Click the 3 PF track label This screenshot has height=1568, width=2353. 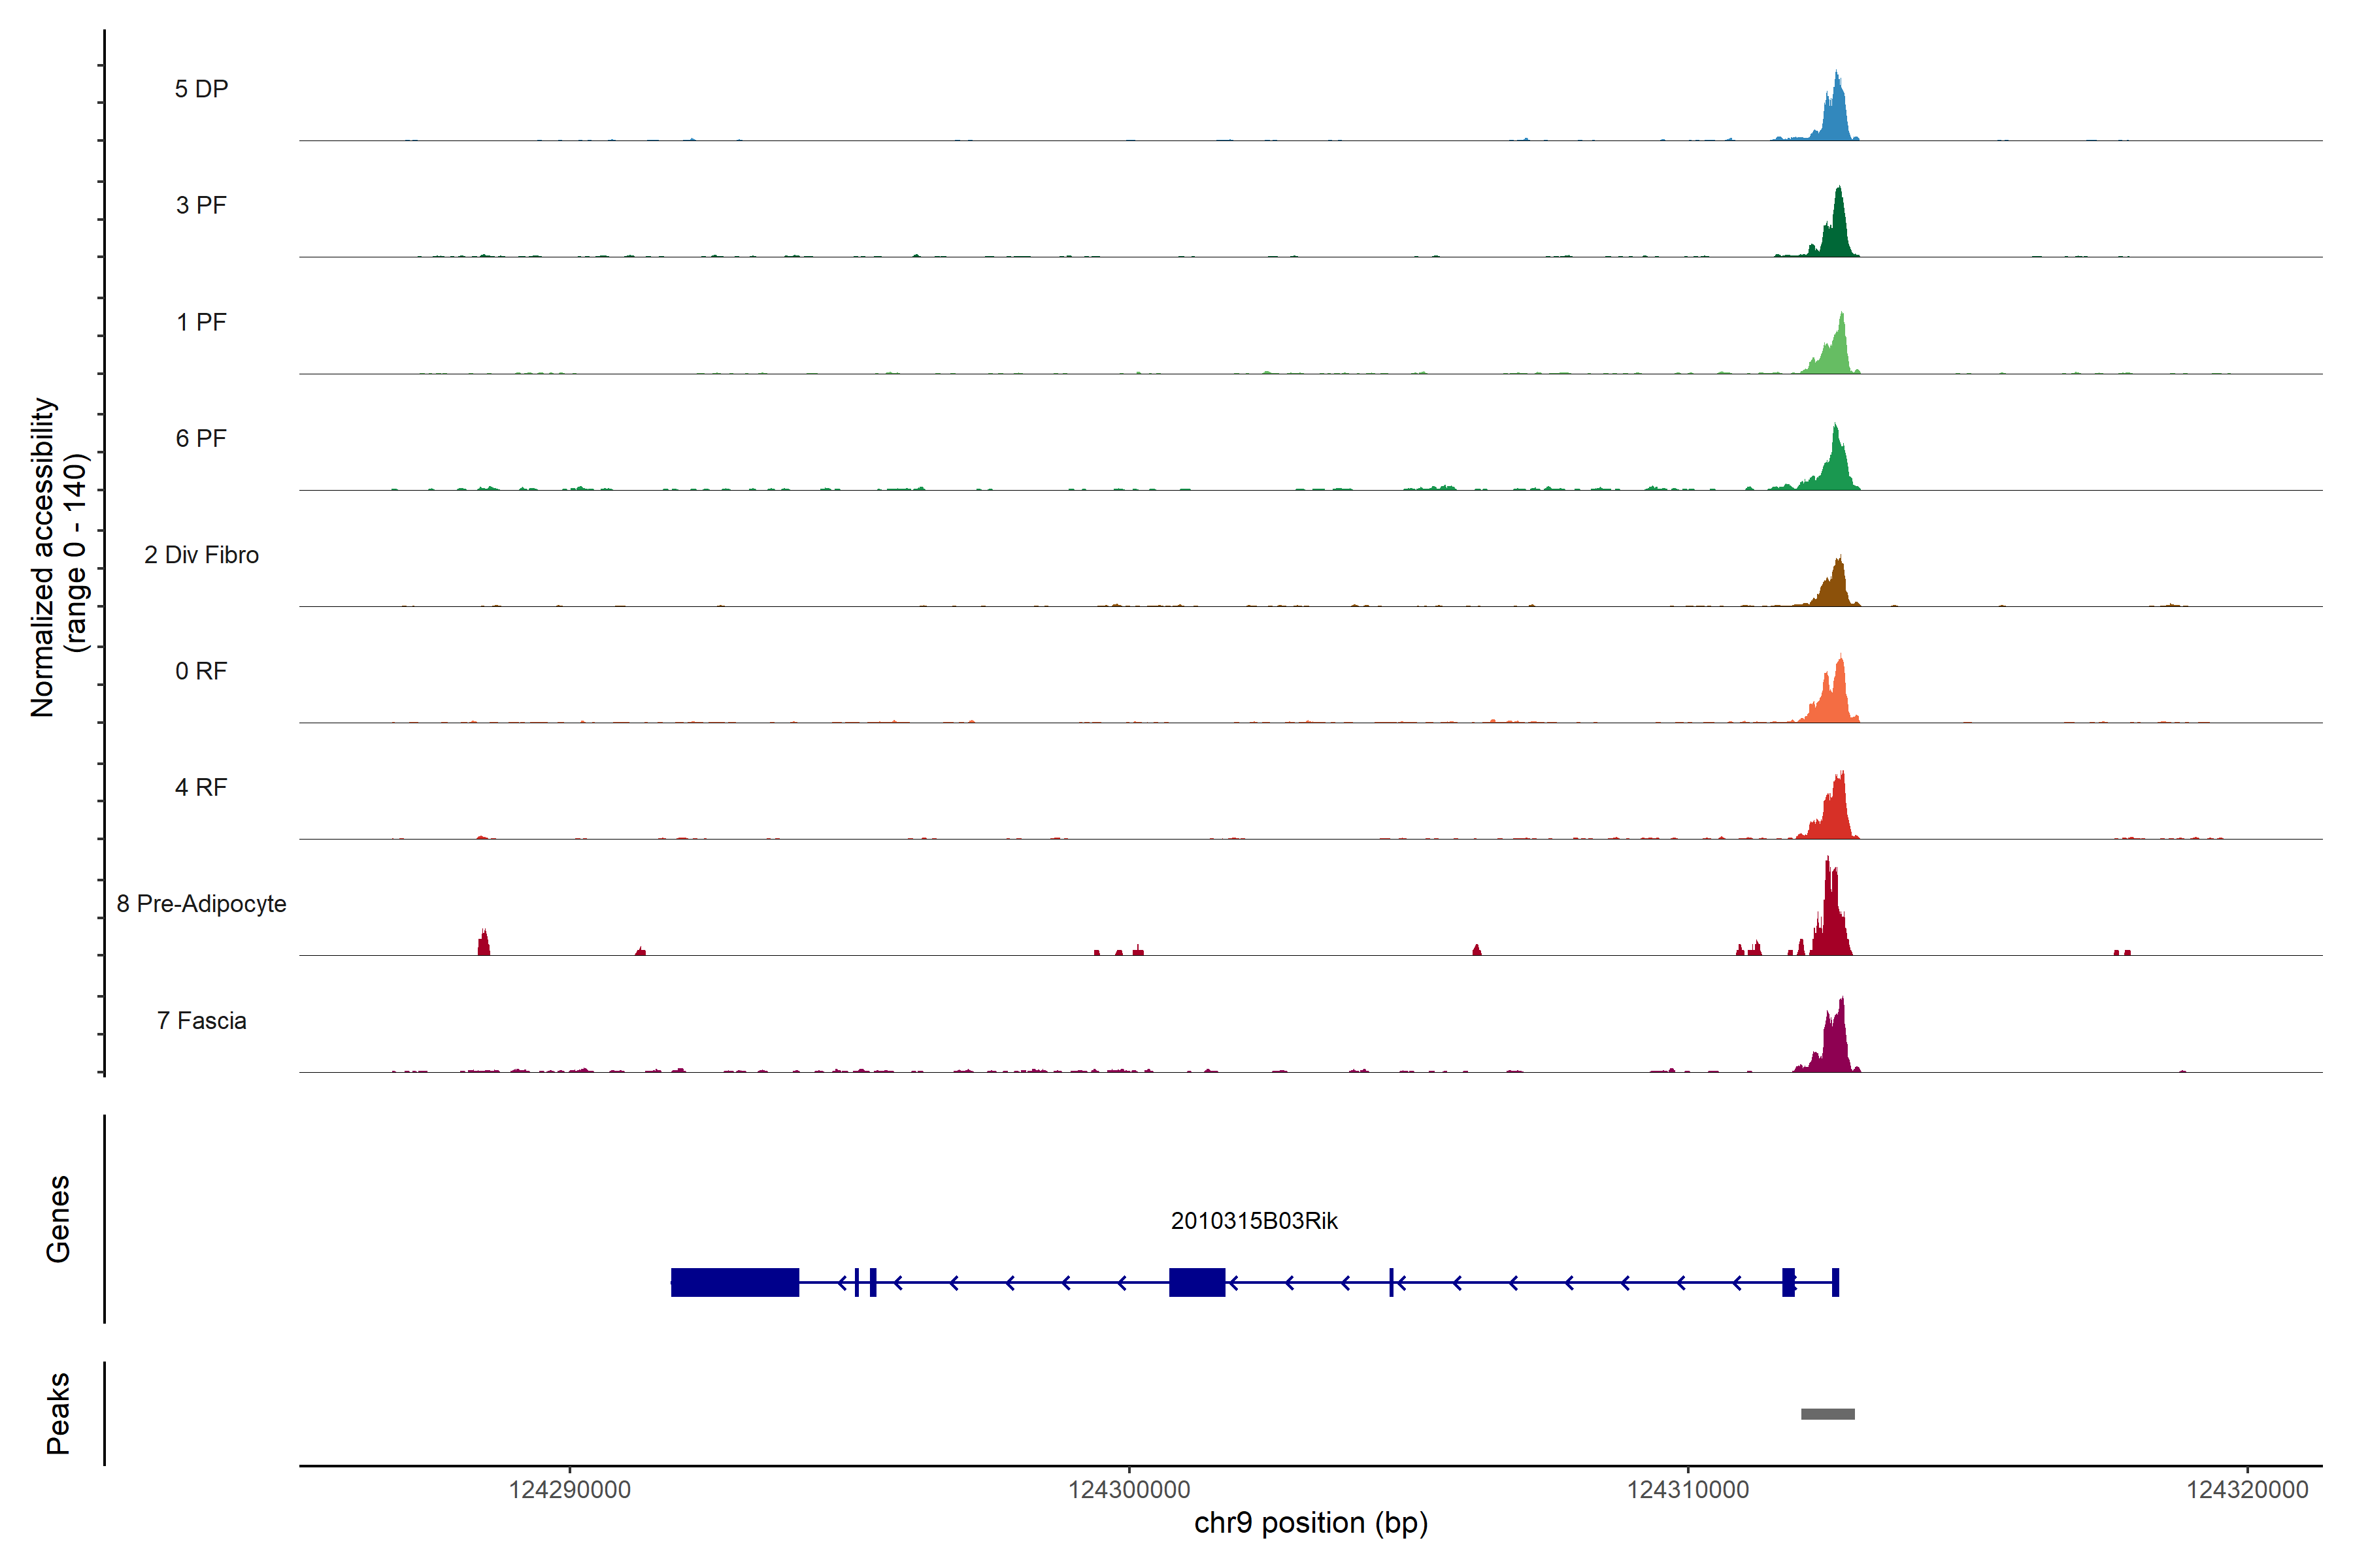pos(201,205)
